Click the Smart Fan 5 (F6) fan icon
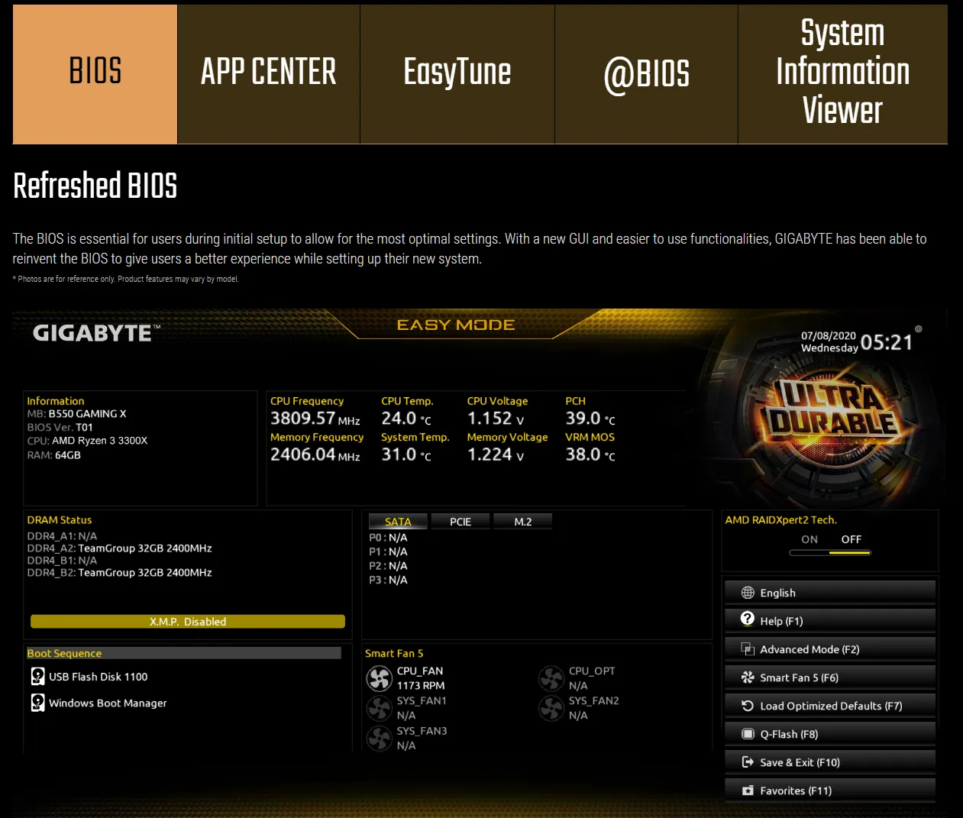Viewport: 963px width, 818px height. point(748,677)
